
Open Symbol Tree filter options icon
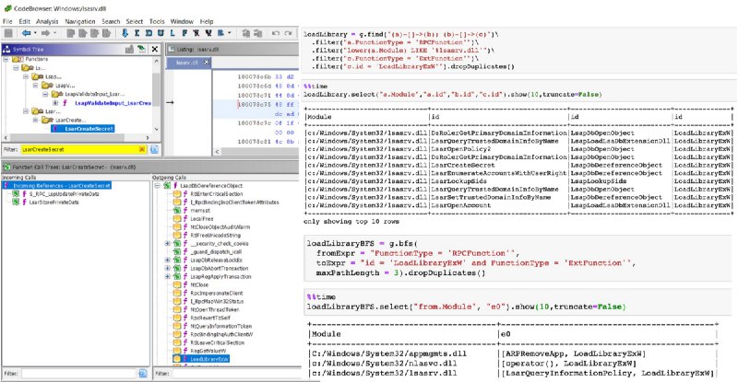(x=154, y=149)
